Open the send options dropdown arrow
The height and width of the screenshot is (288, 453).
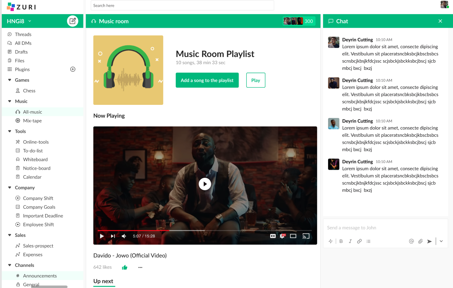(x=441, y=241)
